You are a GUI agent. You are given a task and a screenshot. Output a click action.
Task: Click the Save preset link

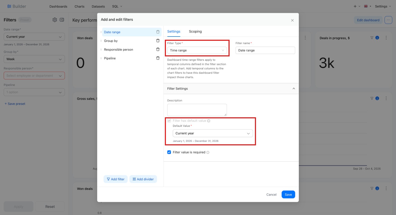coord(15,104)
